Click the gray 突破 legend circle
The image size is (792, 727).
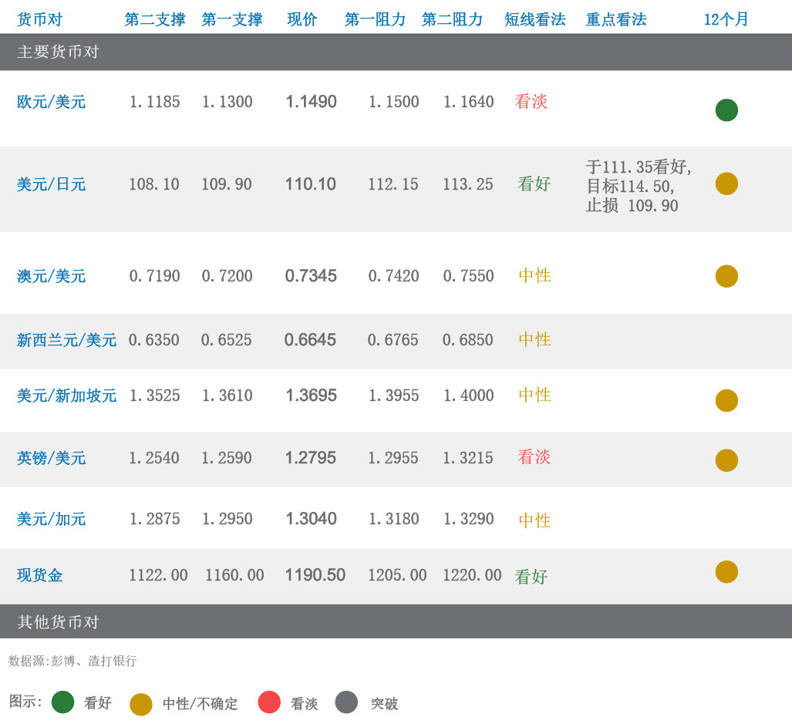tap(347, 702)
